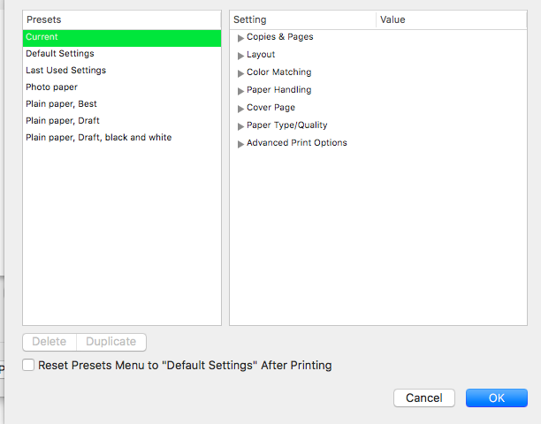Select the Plain paper, Draft preset
Image resolution: width=541 pixels, height=424 pixels.
(121, 121)
